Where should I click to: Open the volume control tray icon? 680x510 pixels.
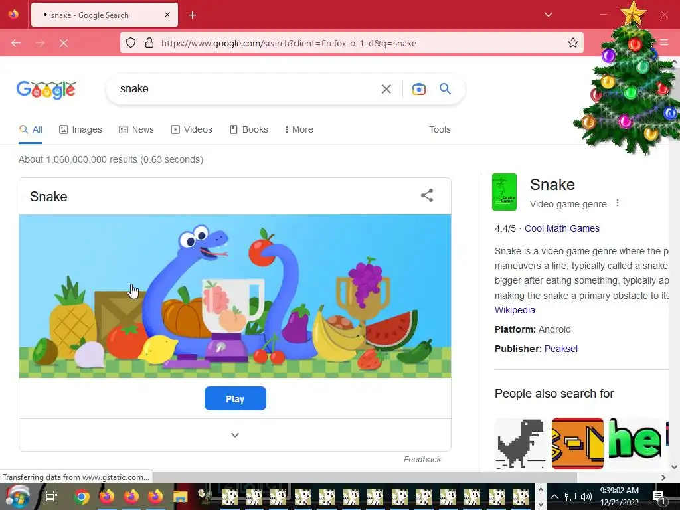(586, 497)
